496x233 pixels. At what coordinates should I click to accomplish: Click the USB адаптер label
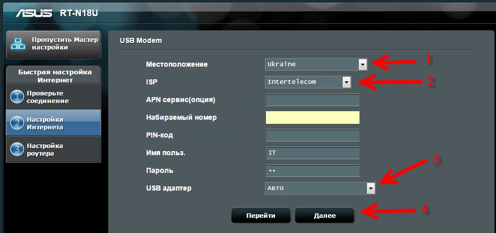(168, 189)
